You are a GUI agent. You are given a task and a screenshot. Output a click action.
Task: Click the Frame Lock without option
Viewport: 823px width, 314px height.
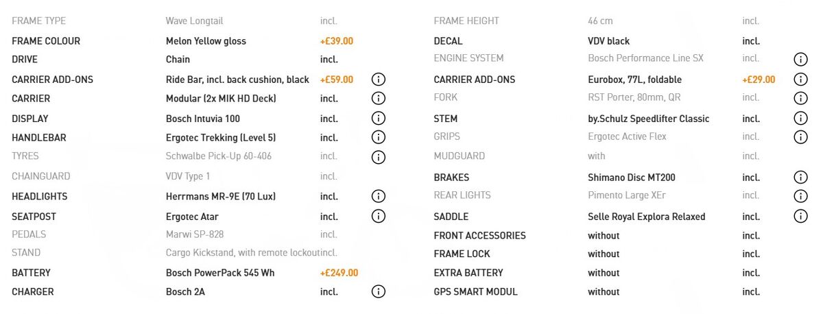point(604,254)
